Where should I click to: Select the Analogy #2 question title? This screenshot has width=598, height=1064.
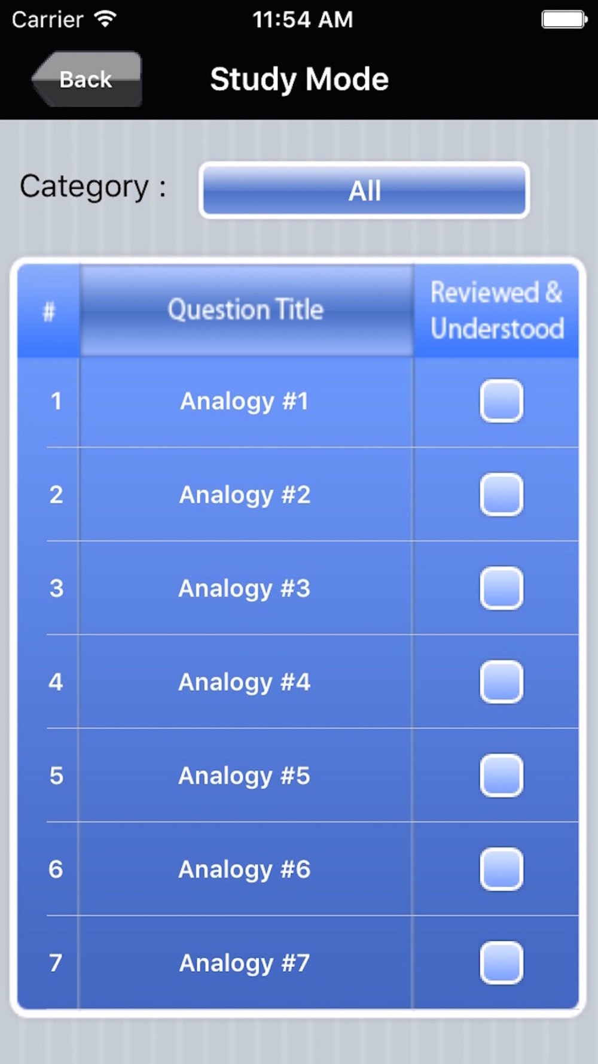pos(245,495)
